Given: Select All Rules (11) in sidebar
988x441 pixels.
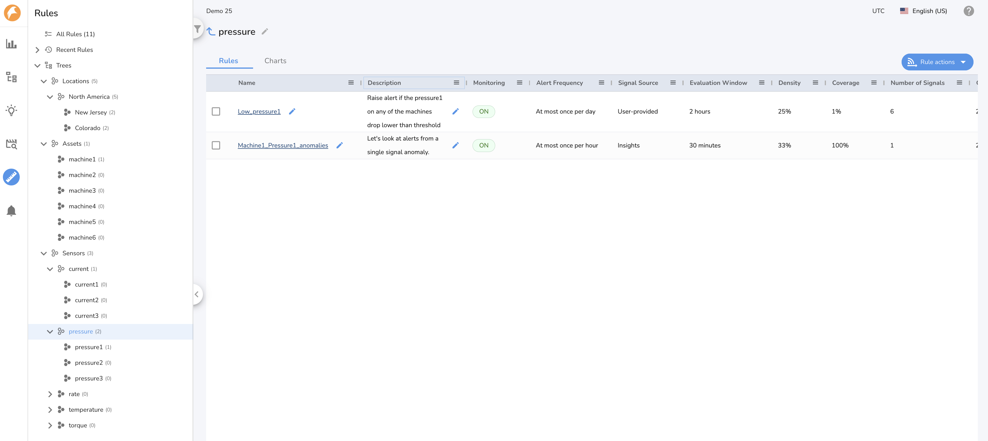Looking at the screenshot, I should [76, 34].
